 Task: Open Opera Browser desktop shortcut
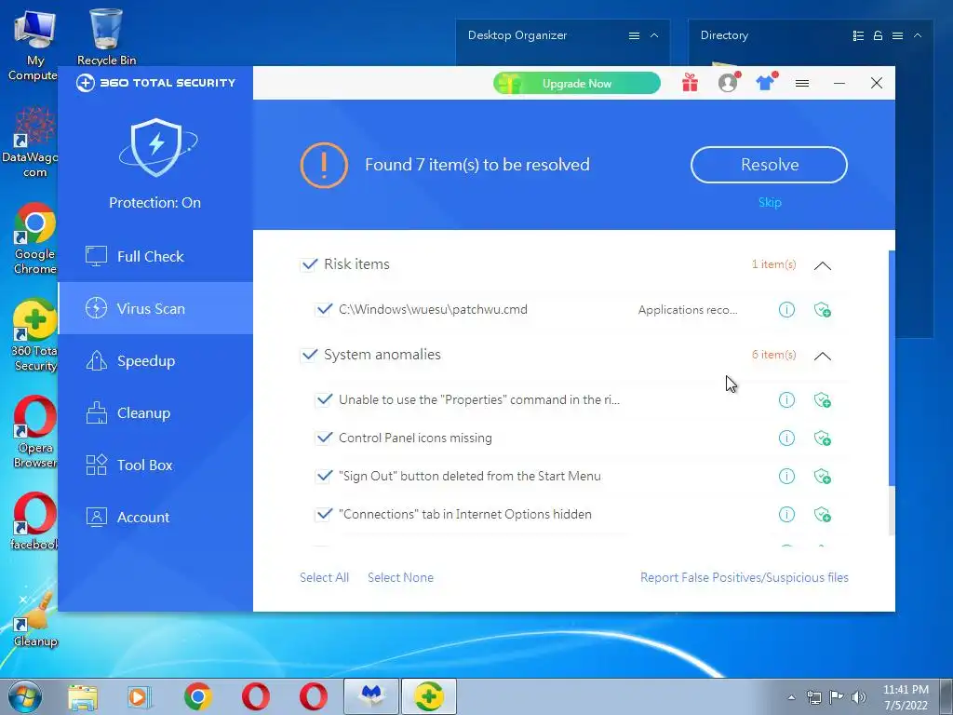[x=34, y=432]
